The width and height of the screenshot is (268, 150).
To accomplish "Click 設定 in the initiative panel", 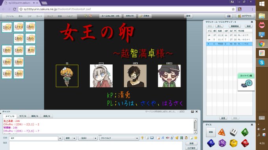I will [x=249, y=26].
